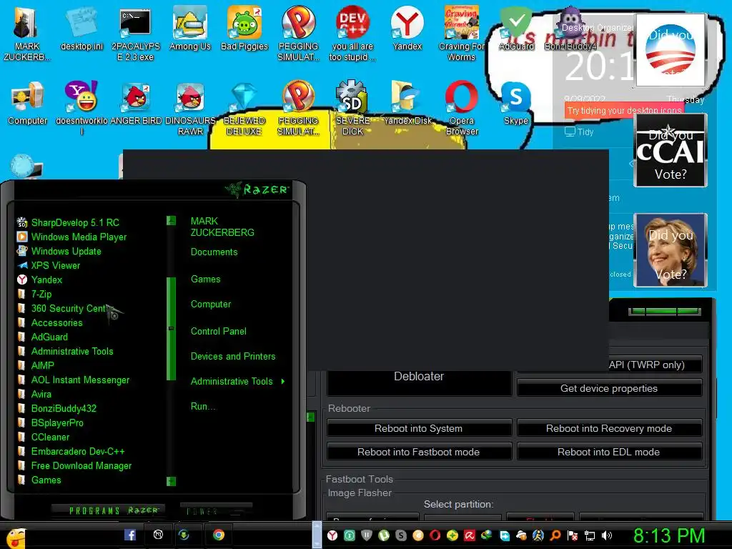This screenshot has width=732, height=549.
Task: Open the volume speaker tray icon
Action: pyautogui.click(x=607, y=535)
